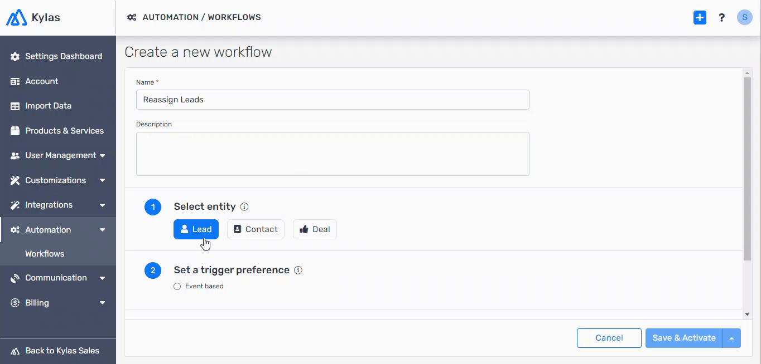761x364 pixels.
Task: Select the Contact entity button
Action: pos(256,229)
